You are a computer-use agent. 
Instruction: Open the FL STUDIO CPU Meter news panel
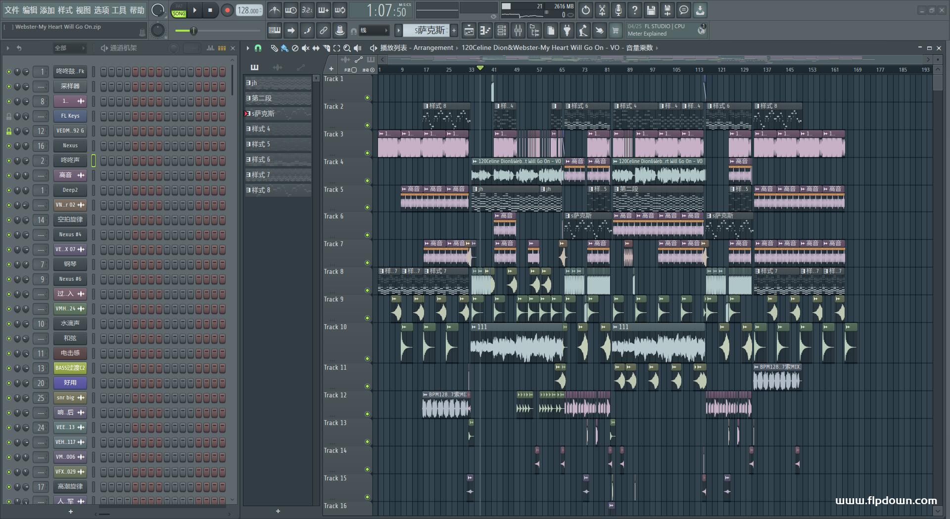point(666,30)
